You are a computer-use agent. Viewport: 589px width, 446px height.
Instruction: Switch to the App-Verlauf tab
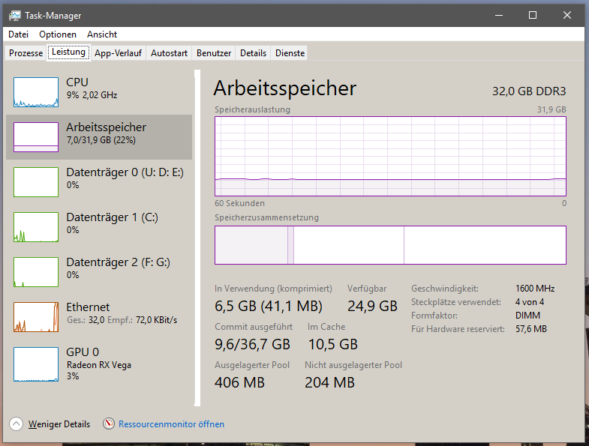pos(118,53)
